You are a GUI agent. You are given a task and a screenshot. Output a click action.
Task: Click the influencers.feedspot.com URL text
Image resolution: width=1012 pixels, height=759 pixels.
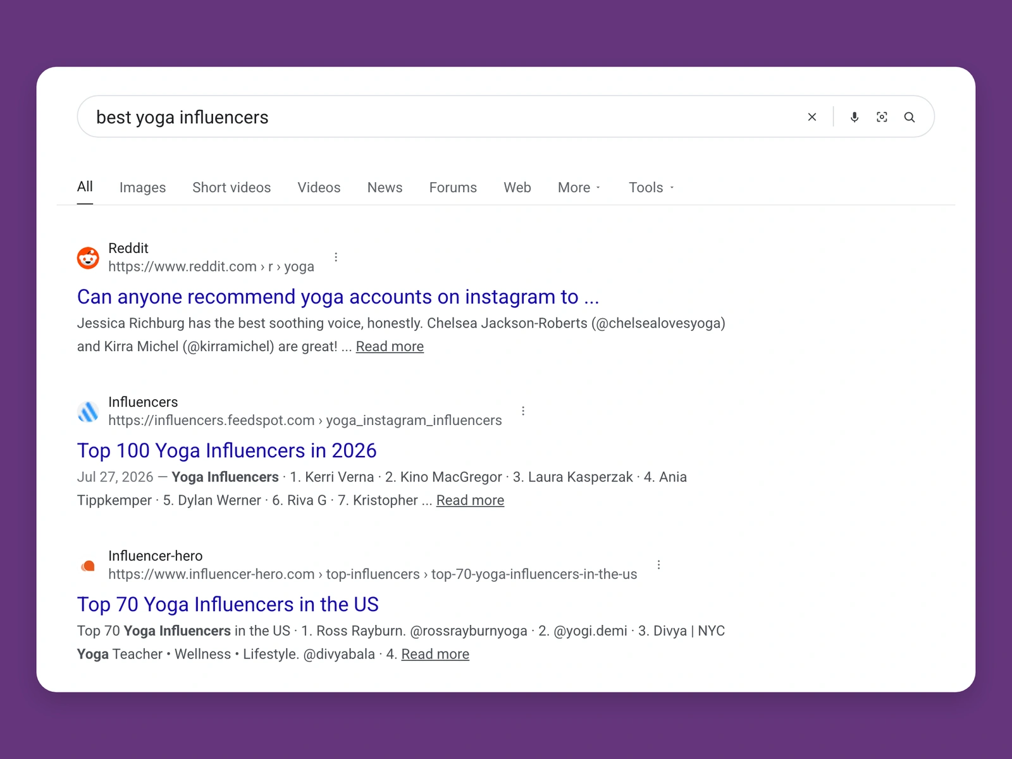point(305,421)
